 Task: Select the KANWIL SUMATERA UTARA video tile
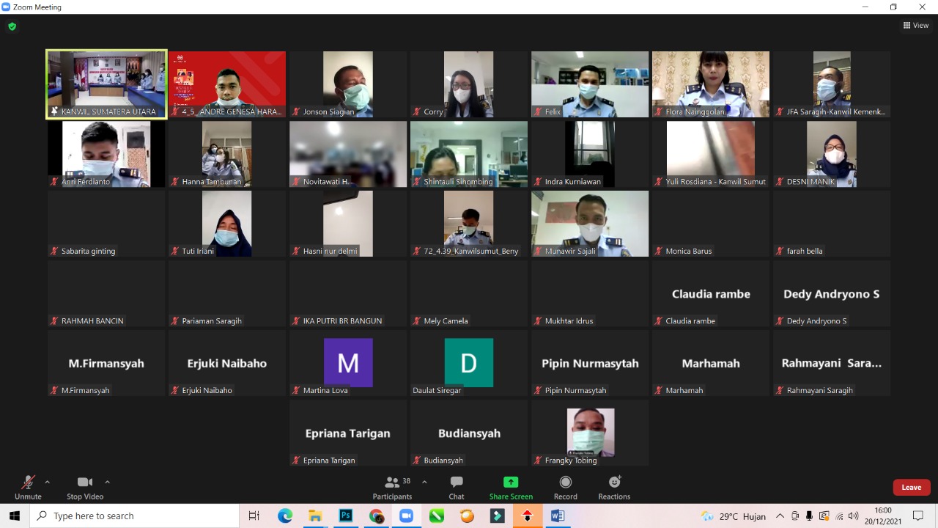[106, 84]
